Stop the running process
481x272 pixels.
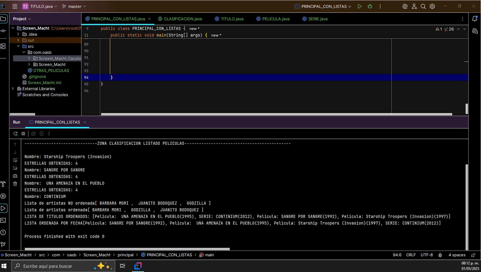[23, 134]
